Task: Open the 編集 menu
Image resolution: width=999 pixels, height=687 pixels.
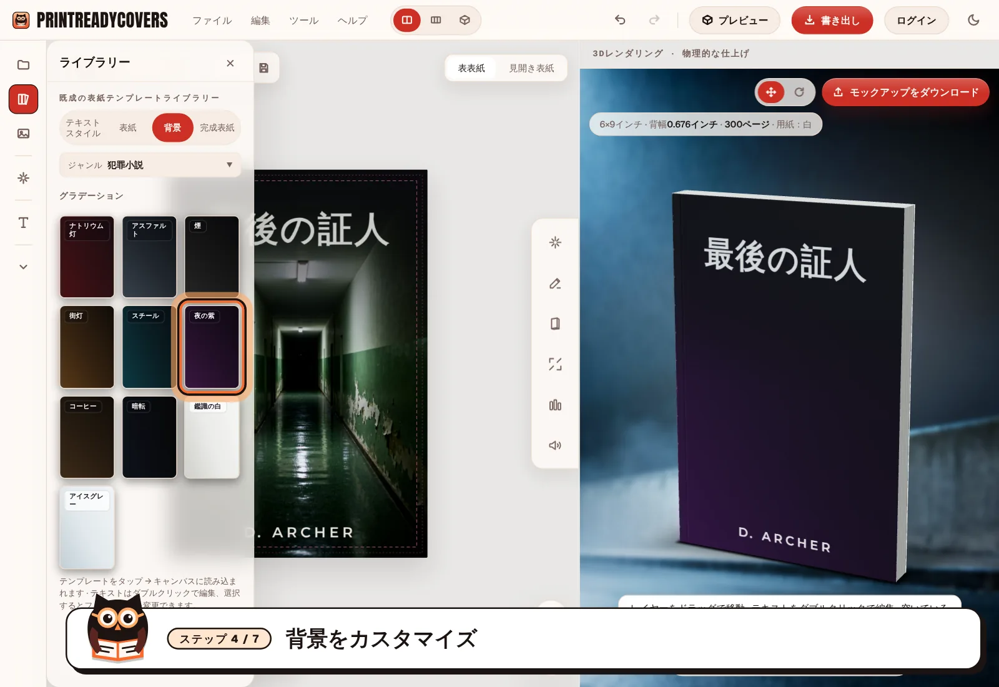Action: pos(260,21)
